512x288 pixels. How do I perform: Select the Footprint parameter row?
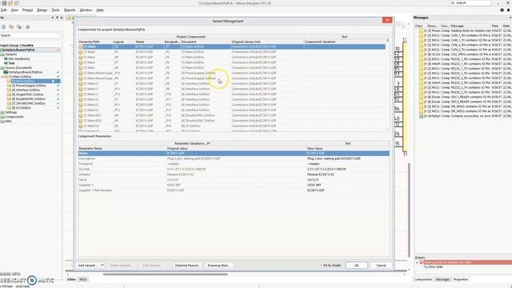tap(234, 164)
